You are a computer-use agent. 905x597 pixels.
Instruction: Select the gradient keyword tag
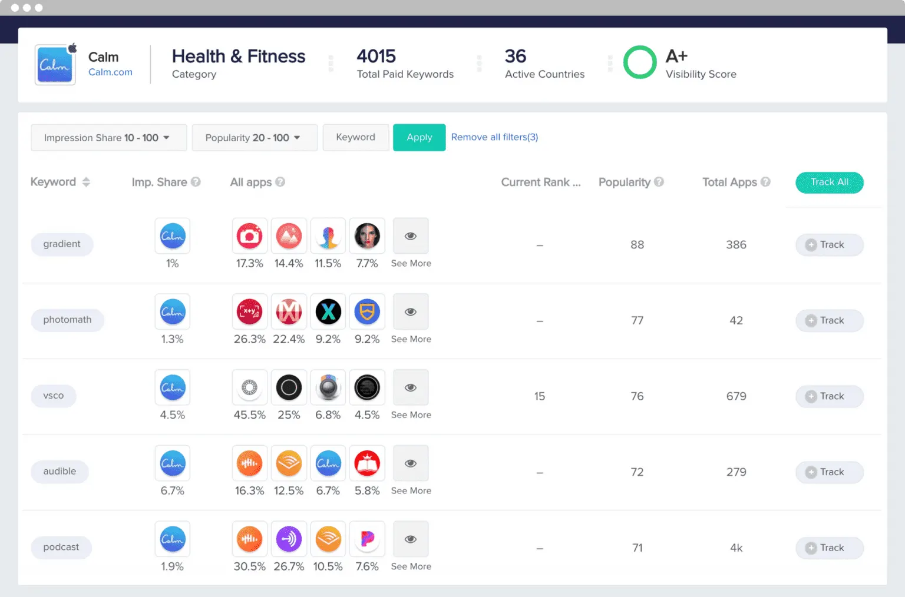tap(62, 244)
